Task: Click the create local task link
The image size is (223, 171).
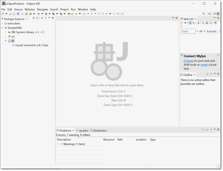Action: (x=204, y=65)
